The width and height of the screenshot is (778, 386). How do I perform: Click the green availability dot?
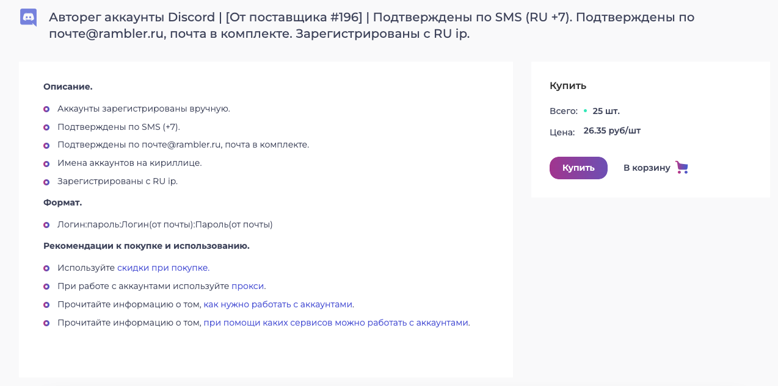[585, 111]
